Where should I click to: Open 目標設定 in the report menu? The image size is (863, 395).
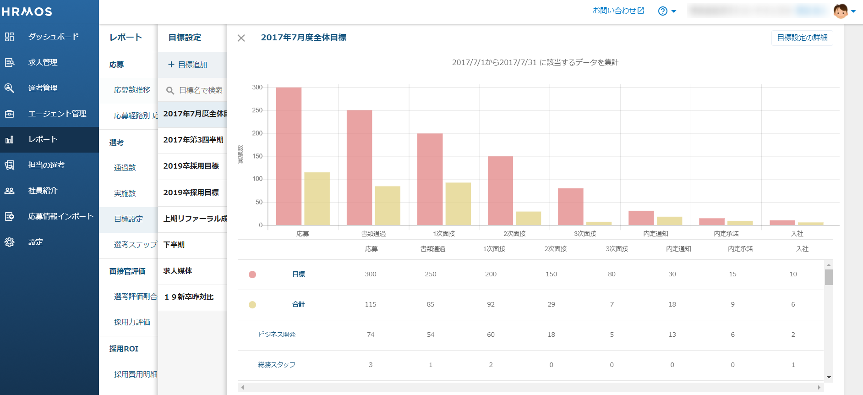[x=128, y=219]
